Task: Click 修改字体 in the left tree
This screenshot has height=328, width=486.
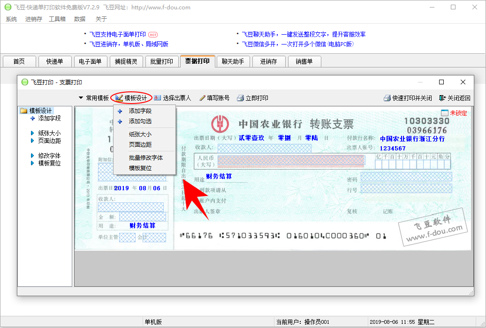Action: (46, 156)
